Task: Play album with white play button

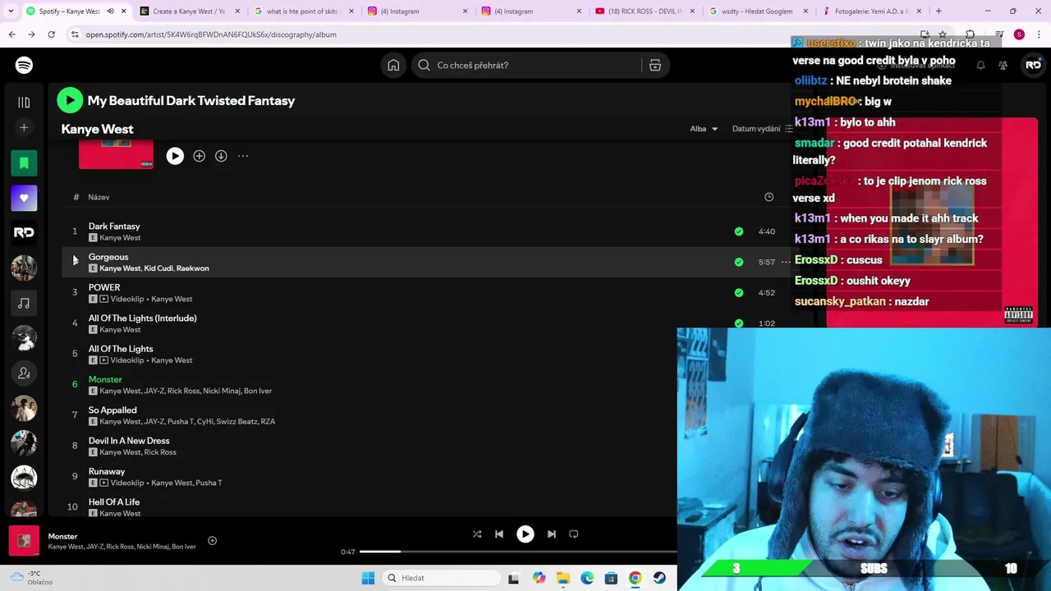Action: 175,156
